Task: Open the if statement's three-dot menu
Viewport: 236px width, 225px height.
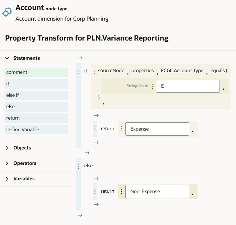Action: click(x=78, y=71)
